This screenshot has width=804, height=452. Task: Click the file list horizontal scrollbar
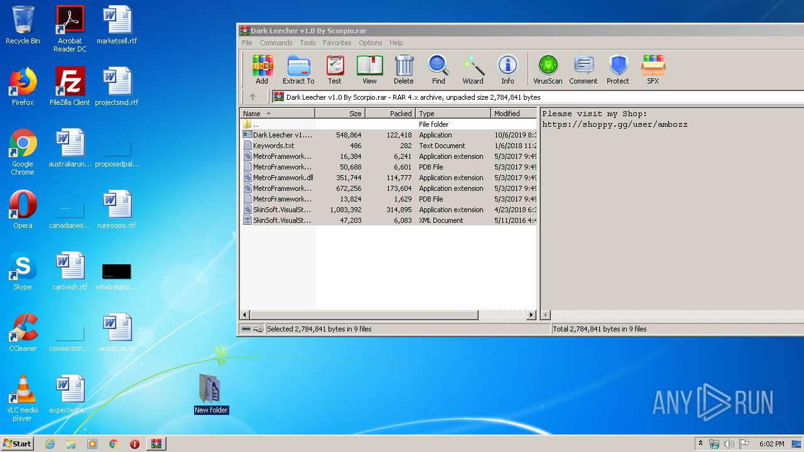(364, 315)
